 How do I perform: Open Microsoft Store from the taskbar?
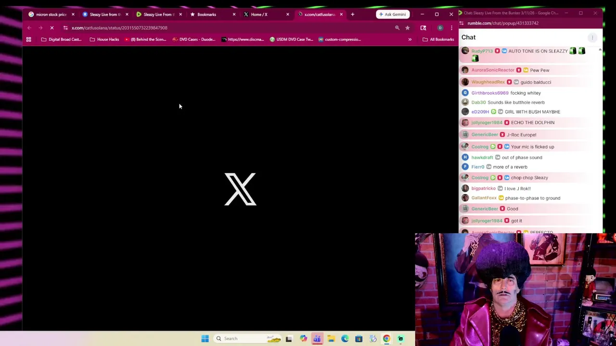(x=359, y=339)
